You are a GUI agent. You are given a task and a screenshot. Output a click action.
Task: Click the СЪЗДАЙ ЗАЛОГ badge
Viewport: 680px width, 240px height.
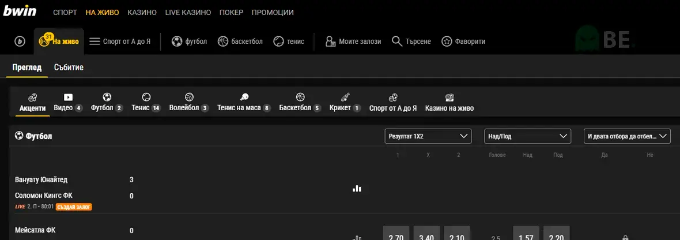(x=74, y=207)
